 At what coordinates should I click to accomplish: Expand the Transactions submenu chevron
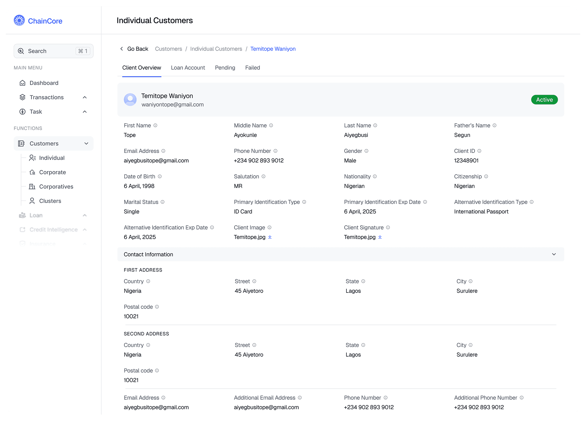point(85,97)
